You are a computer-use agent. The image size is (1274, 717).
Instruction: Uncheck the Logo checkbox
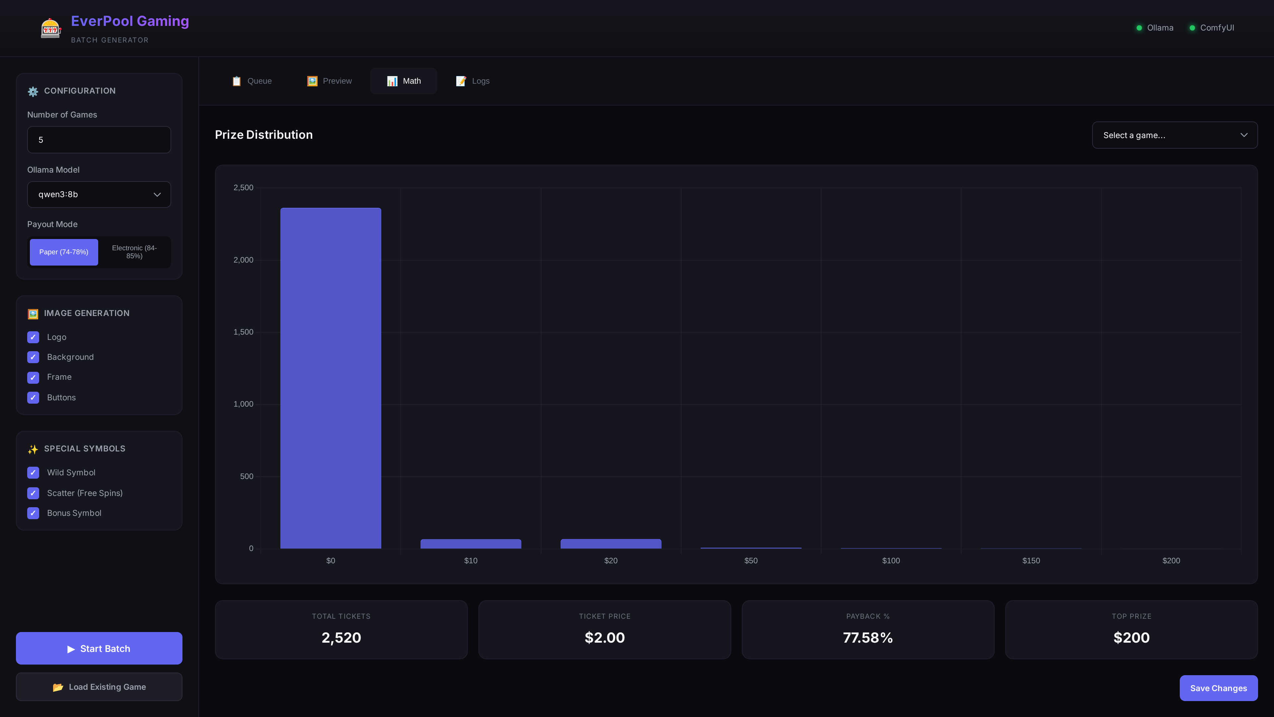tap(33, 337)
